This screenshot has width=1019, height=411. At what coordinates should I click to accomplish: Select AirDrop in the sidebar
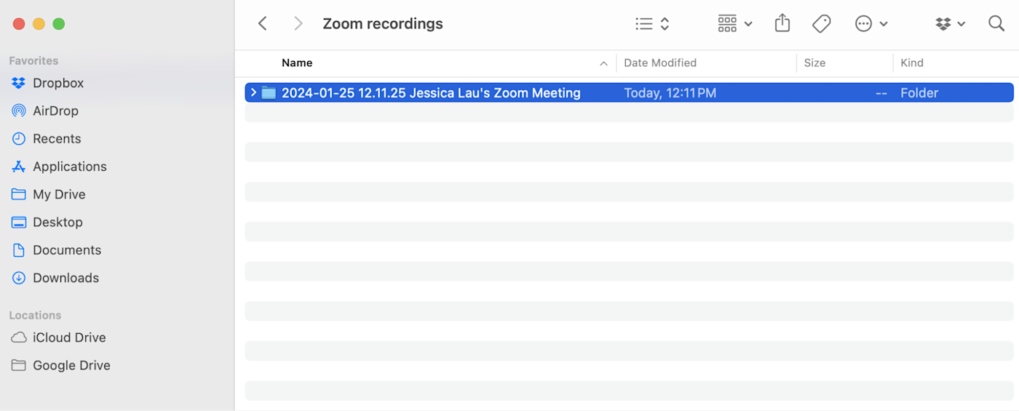point(55,111)
